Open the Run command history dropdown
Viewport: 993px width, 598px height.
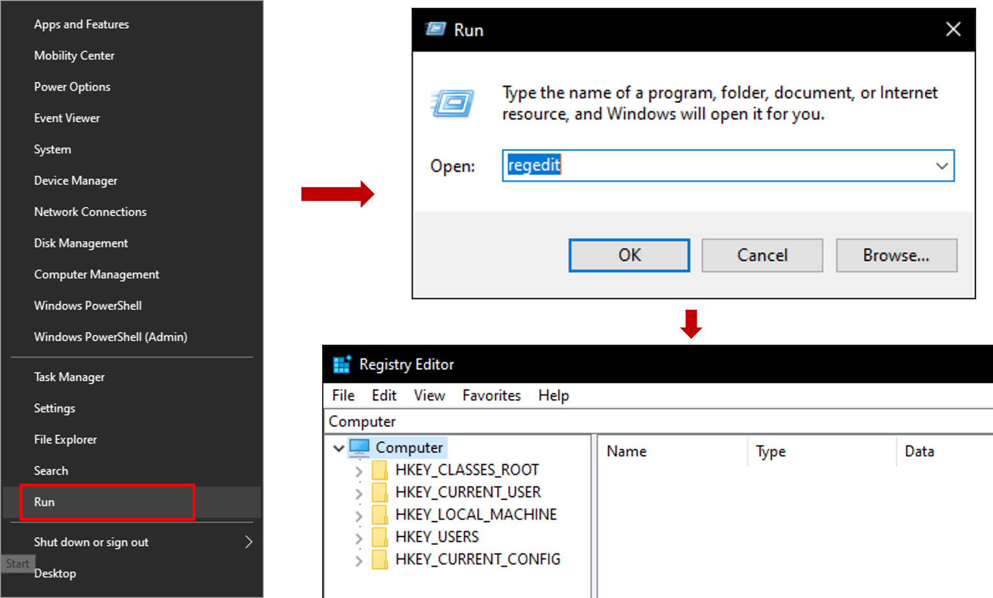pyautogui.click(x=941, y=166)
